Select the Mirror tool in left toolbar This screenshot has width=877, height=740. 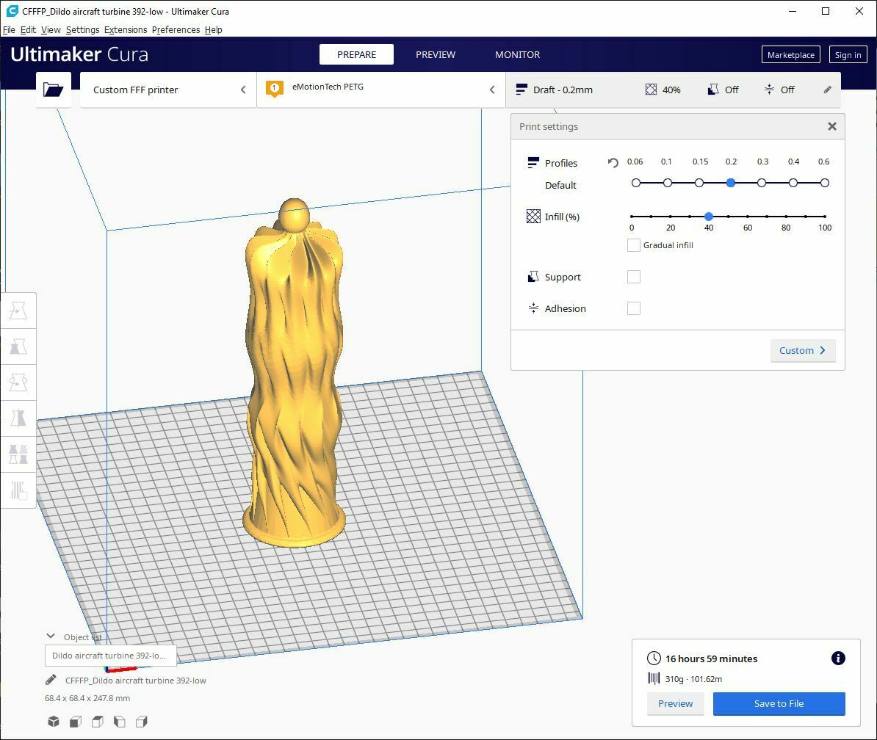[x=18, y=418]
